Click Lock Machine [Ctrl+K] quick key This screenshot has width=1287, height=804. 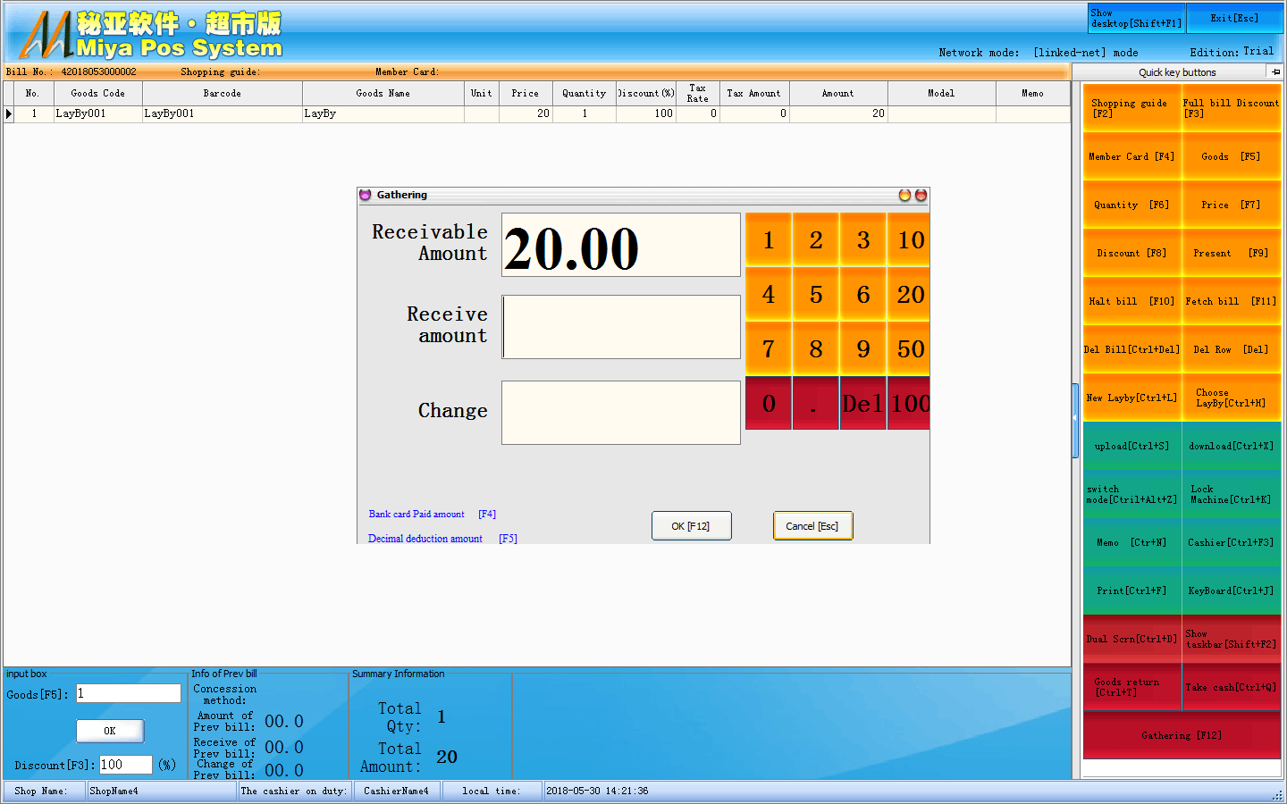tap(1231, 494)
